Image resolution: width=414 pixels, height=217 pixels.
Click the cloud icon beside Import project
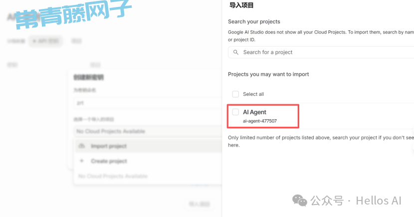pyautogui.click(x=82, y=146)
